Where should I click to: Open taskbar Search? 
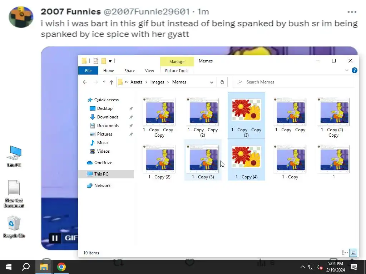(x=26, y=267)
